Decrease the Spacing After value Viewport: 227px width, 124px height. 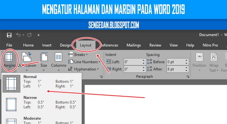186,71
